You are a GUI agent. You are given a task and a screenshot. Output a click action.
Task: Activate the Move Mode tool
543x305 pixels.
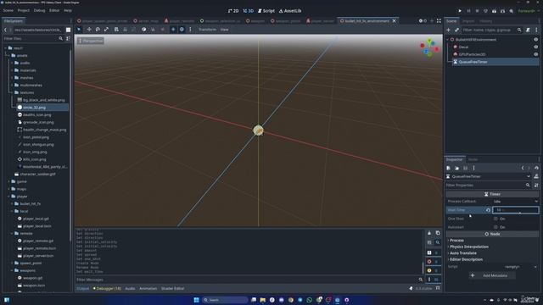[x=89, y=30]
